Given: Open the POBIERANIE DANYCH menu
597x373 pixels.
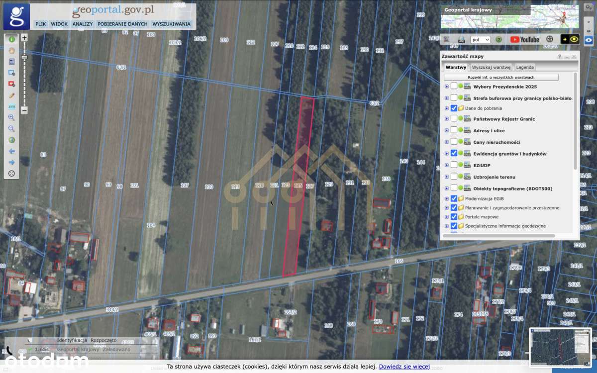Looking at the screenshot, I should [122, 24].
